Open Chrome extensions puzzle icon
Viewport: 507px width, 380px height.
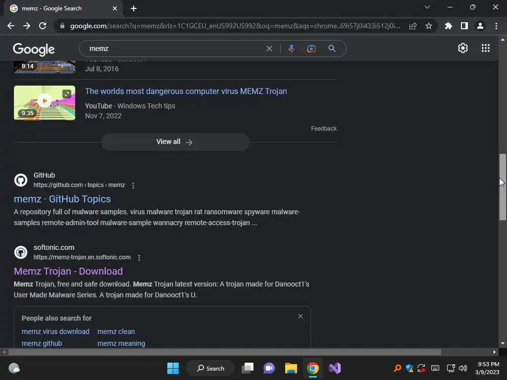449,26
